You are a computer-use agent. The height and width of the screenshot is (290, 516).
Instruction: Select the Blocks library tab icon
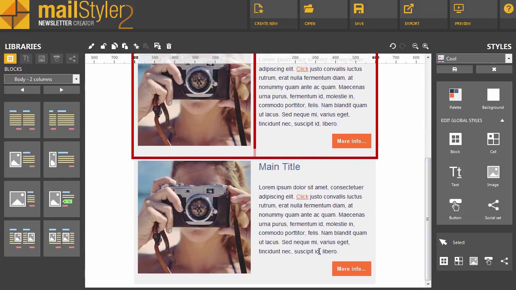pyautogui.click(x=10, y=58)
